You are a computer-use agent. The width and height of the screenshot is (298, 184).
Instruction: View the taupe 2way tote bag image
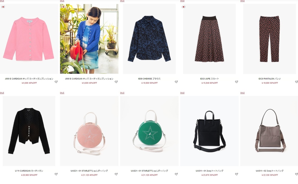point(269,131)
